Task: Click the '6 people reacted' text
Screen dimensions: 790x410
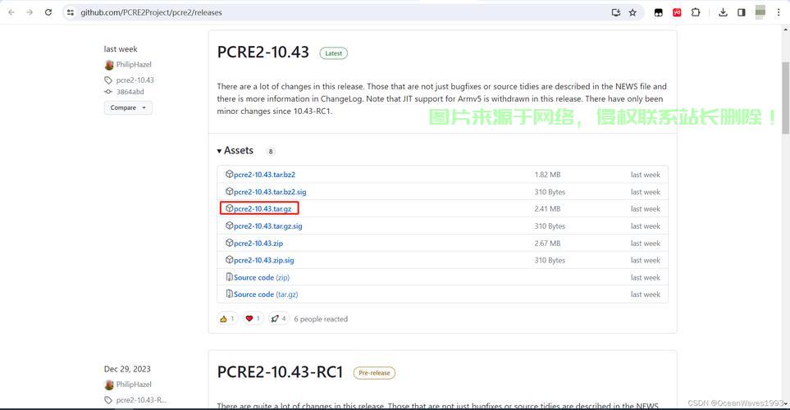Action: pos(321,319)
